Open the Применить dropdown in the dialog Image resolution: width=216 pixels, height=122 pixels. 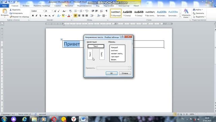129,68
